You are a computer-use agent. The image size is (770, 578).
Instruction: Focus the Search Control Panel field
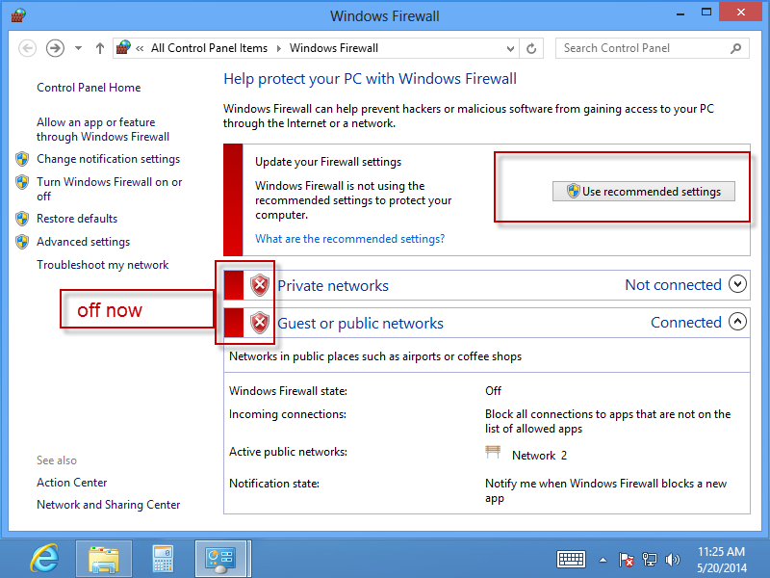point(652,48)
